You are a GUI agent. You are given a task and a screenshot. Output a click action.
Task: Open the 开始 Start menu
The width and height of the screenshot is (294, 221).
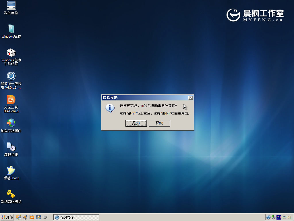point(7,217)
